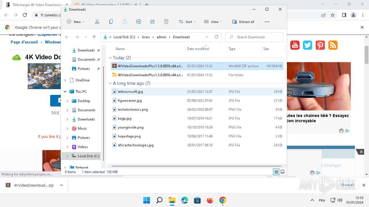Reload the page in Chrome
Screen dimensions: 369x207
coord(25,15)
